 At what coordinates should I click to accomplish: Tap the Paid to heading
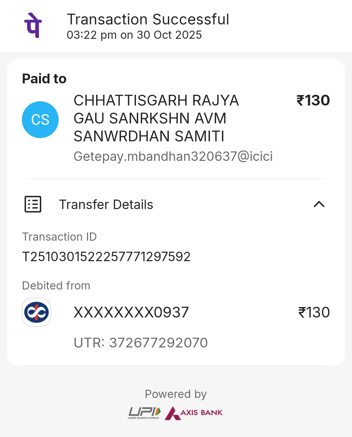tap(44, 78)
